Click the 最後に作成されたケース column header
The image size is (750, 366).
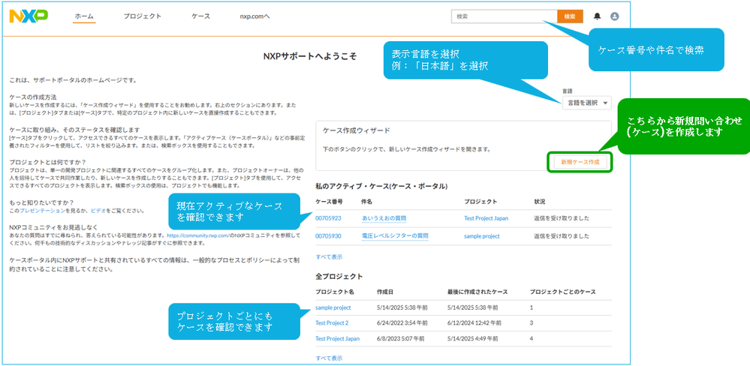pyautogui.click(x=477, y=292)
